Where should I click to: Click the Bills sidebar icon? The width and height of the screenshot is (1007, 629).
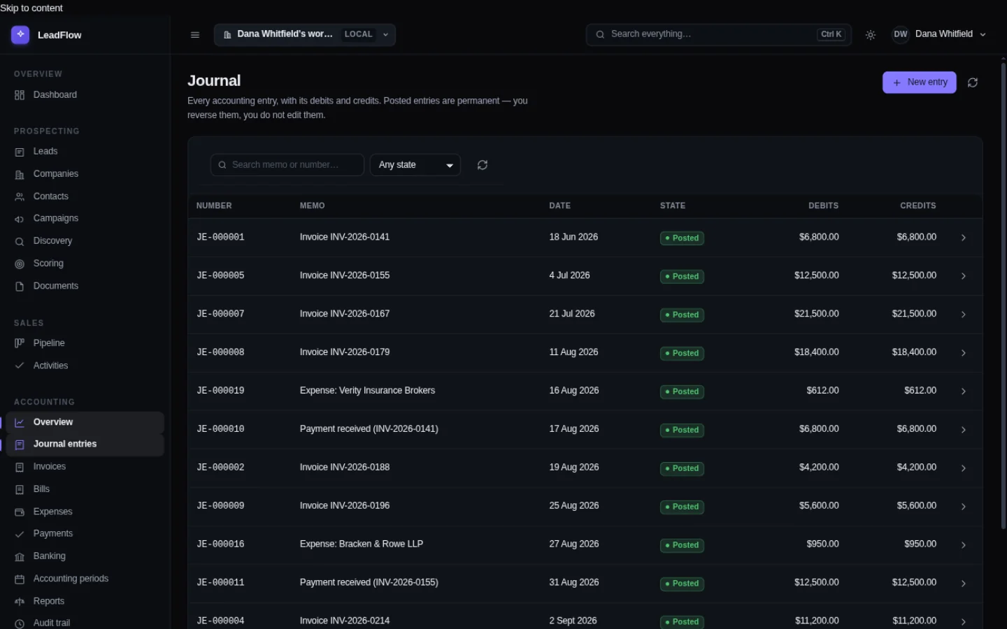pyautogui.click(x=20, y=489)
